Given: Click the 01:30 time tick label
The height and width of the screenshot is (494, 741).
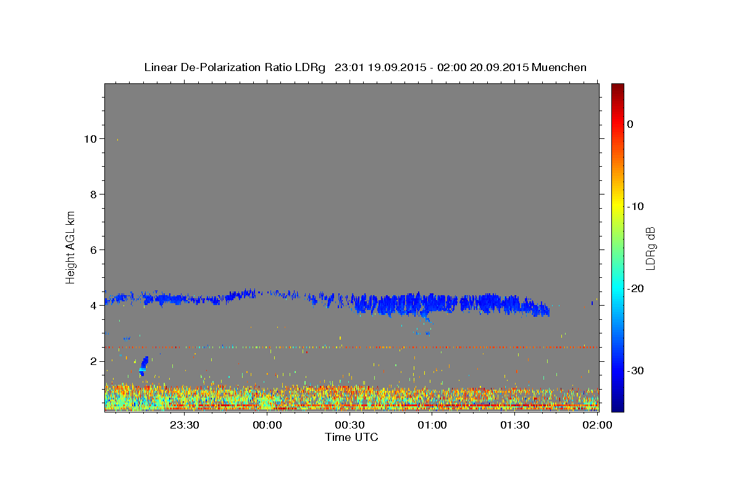Looking at the screenshot, I should [x=515, y=425].
